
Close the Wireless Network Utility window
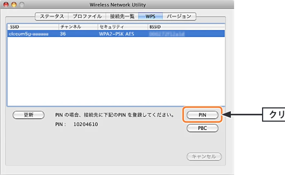click(6, 5)
